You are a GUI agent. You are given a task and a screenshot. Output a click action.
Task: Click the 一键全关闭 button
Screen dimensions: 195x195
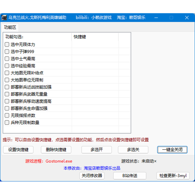pos(172,150)
